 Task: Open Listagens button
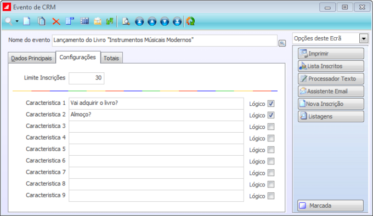click(x=331, y=116)
